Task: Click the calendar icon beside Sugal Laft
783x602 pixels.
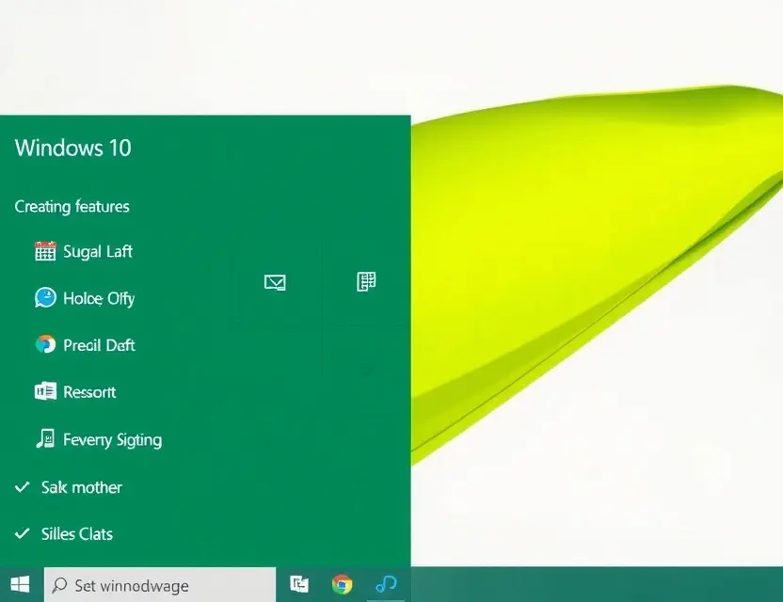Action: tap(45, 251)
